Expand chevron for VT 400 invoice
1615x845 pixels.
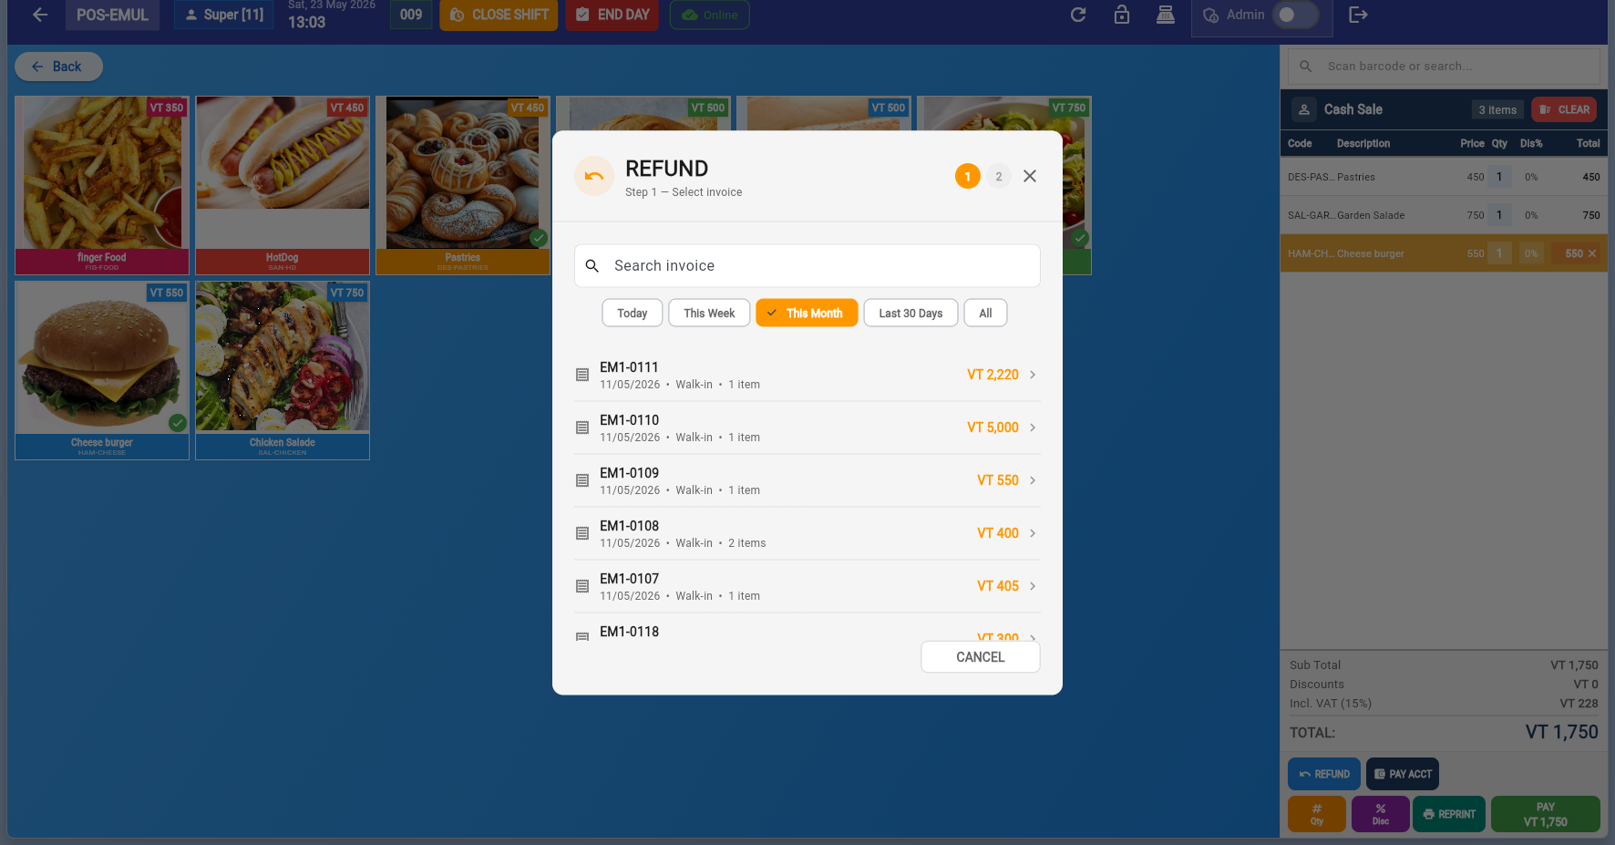[1033, 533]
